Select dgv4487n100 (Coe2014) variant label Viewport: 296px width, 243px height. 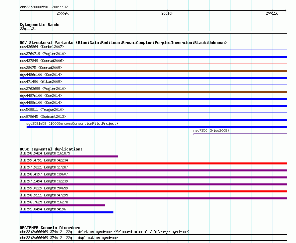[x=41, y=96]
